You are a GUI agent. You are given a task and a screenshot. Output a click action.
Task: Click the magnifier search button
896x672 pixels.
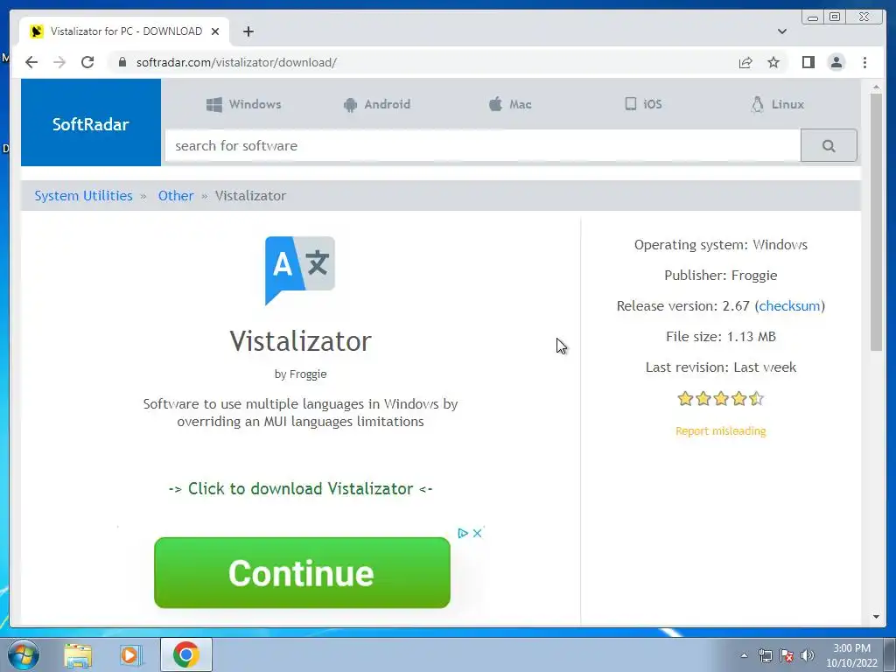tap(829, 146)
